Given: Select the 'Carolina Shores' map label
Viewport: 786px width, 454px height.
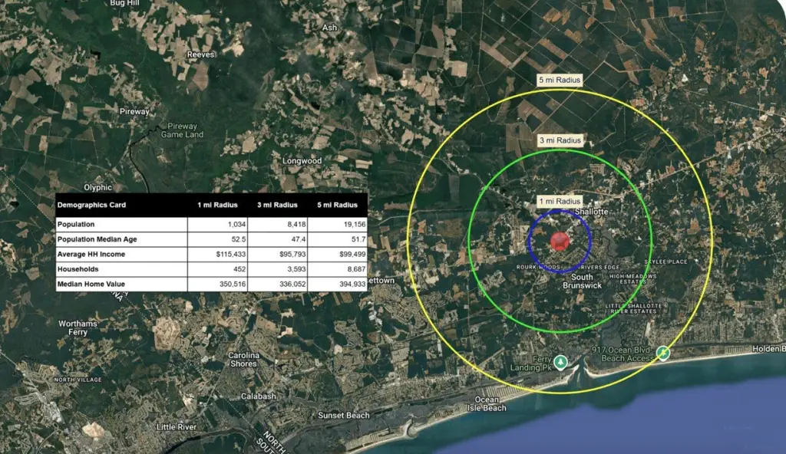Looking at the screenshot, I should (243, 360).
